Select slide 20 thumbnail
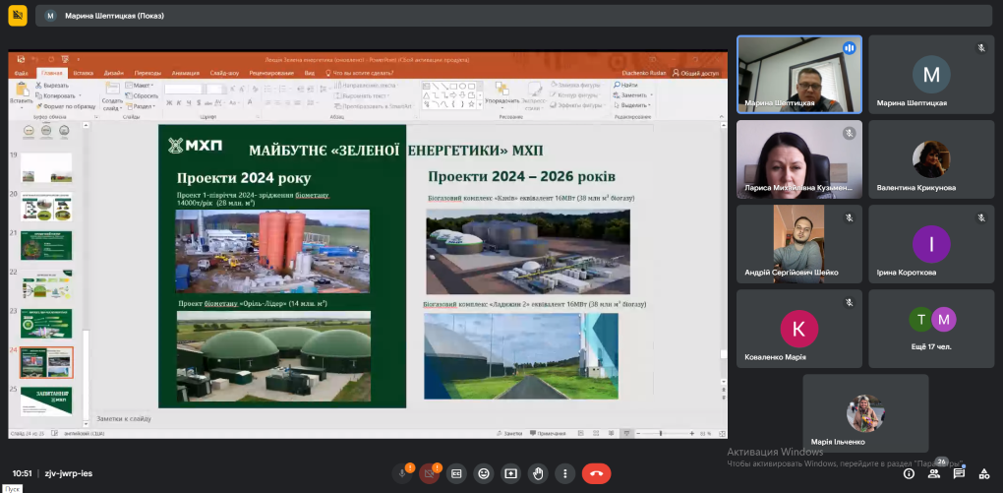This screenshot has height=493, width=1003. (x=46, y=207)
